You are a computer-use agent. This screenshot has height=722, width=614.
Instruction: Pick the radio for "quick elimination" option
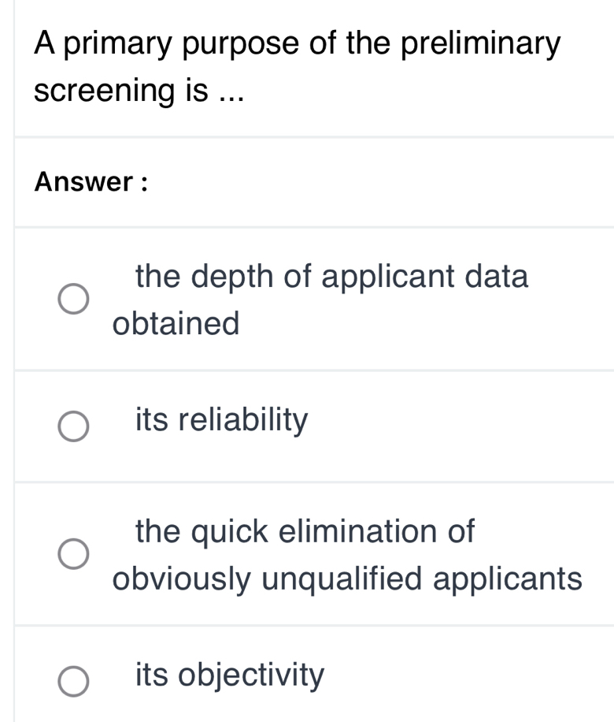point(75,553)
